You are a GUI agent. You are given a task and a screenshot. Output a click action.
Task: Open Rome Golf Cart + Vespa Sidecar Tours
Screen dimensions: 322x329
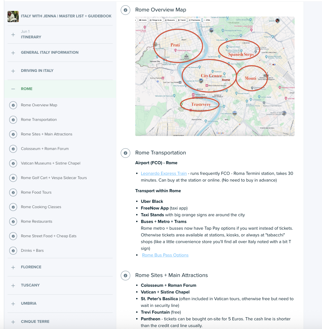[54, 178]
